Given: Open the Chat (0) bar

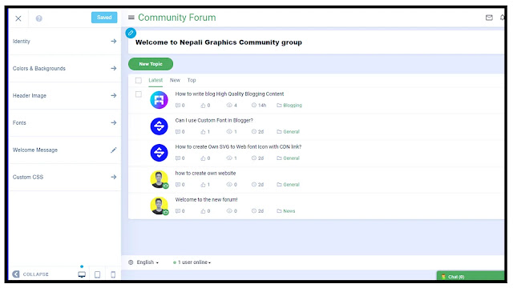Looking at the screenshot, I should point(471,276).
